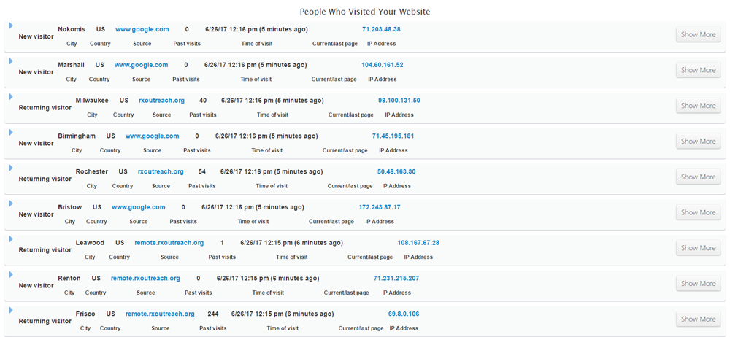Select the city name Renton
730x337 pixels.
[x=69, y=279]
